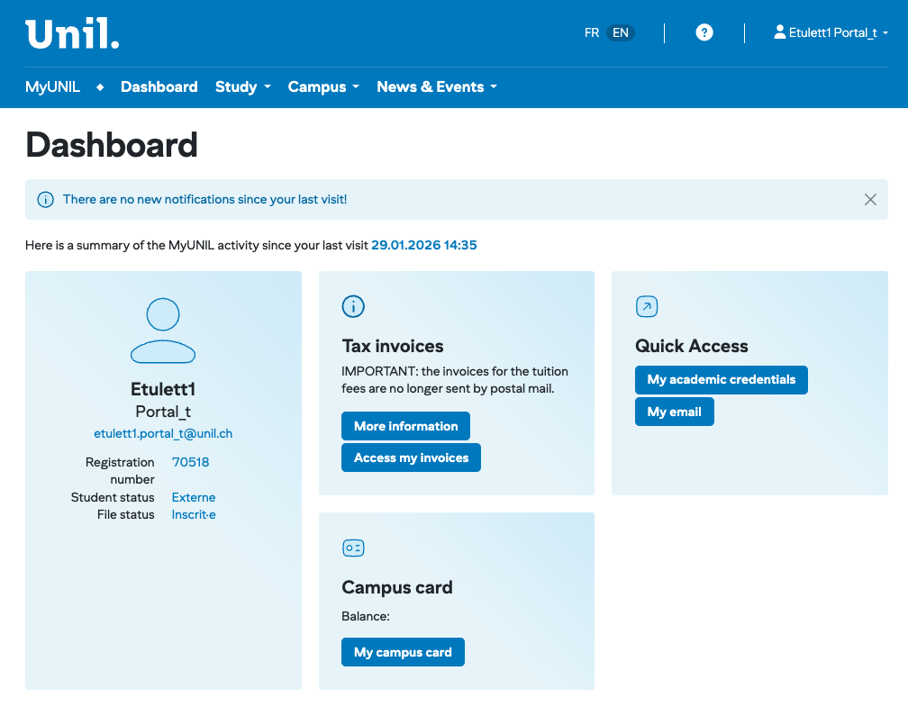The image size is (908, 716).
Task: Open the Etulett1 Portal_t account menu
Action: (x=831, y=32)
